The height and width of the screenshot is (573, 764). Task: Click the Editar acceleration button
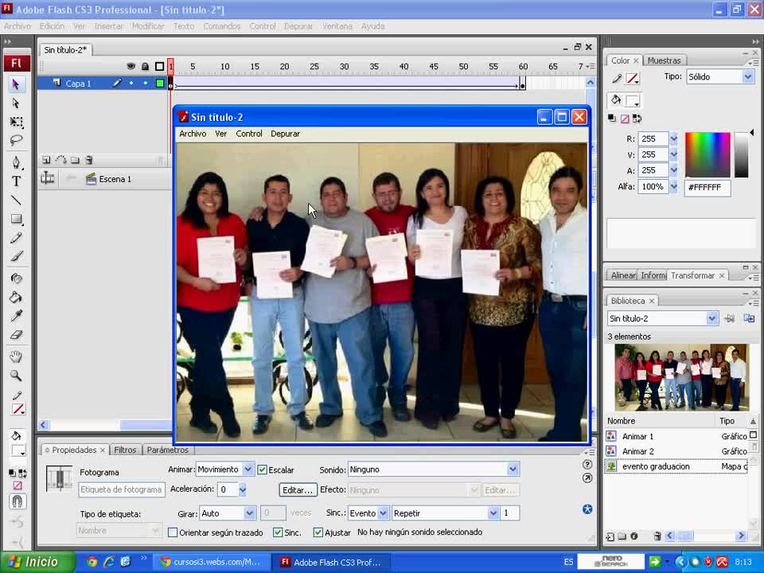[x=297, y=490]
